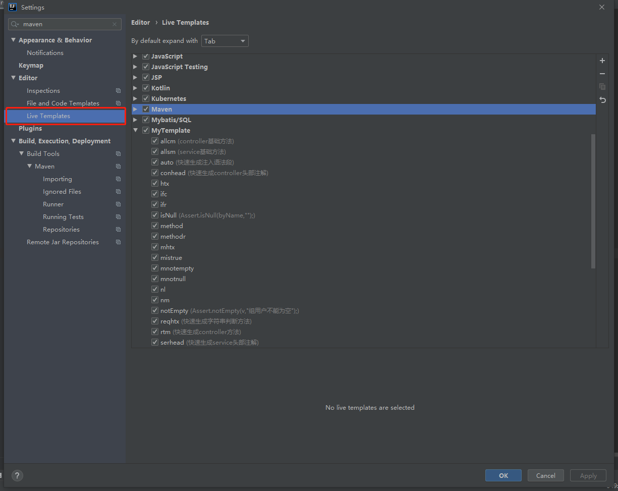Click project-level icon beside File and Code Templates
The image size is (618, 491).
point(118,103)
